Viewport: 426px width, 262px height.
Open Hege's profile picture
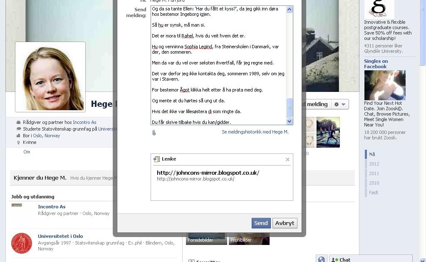(50, 77)
